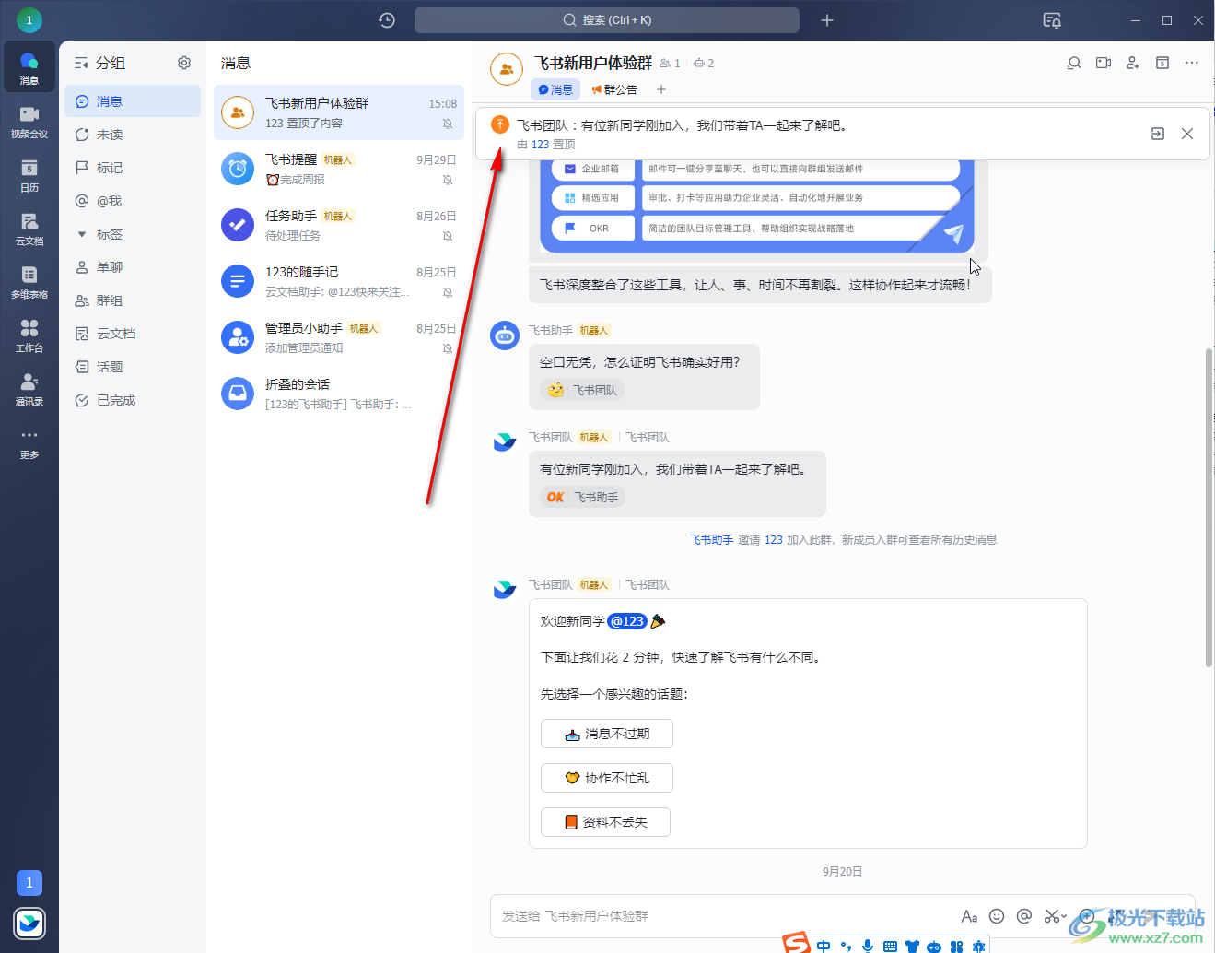Open the Workbench (工作台) in the sidebar
Screen dimensions: 1215x953
point(29,335)
